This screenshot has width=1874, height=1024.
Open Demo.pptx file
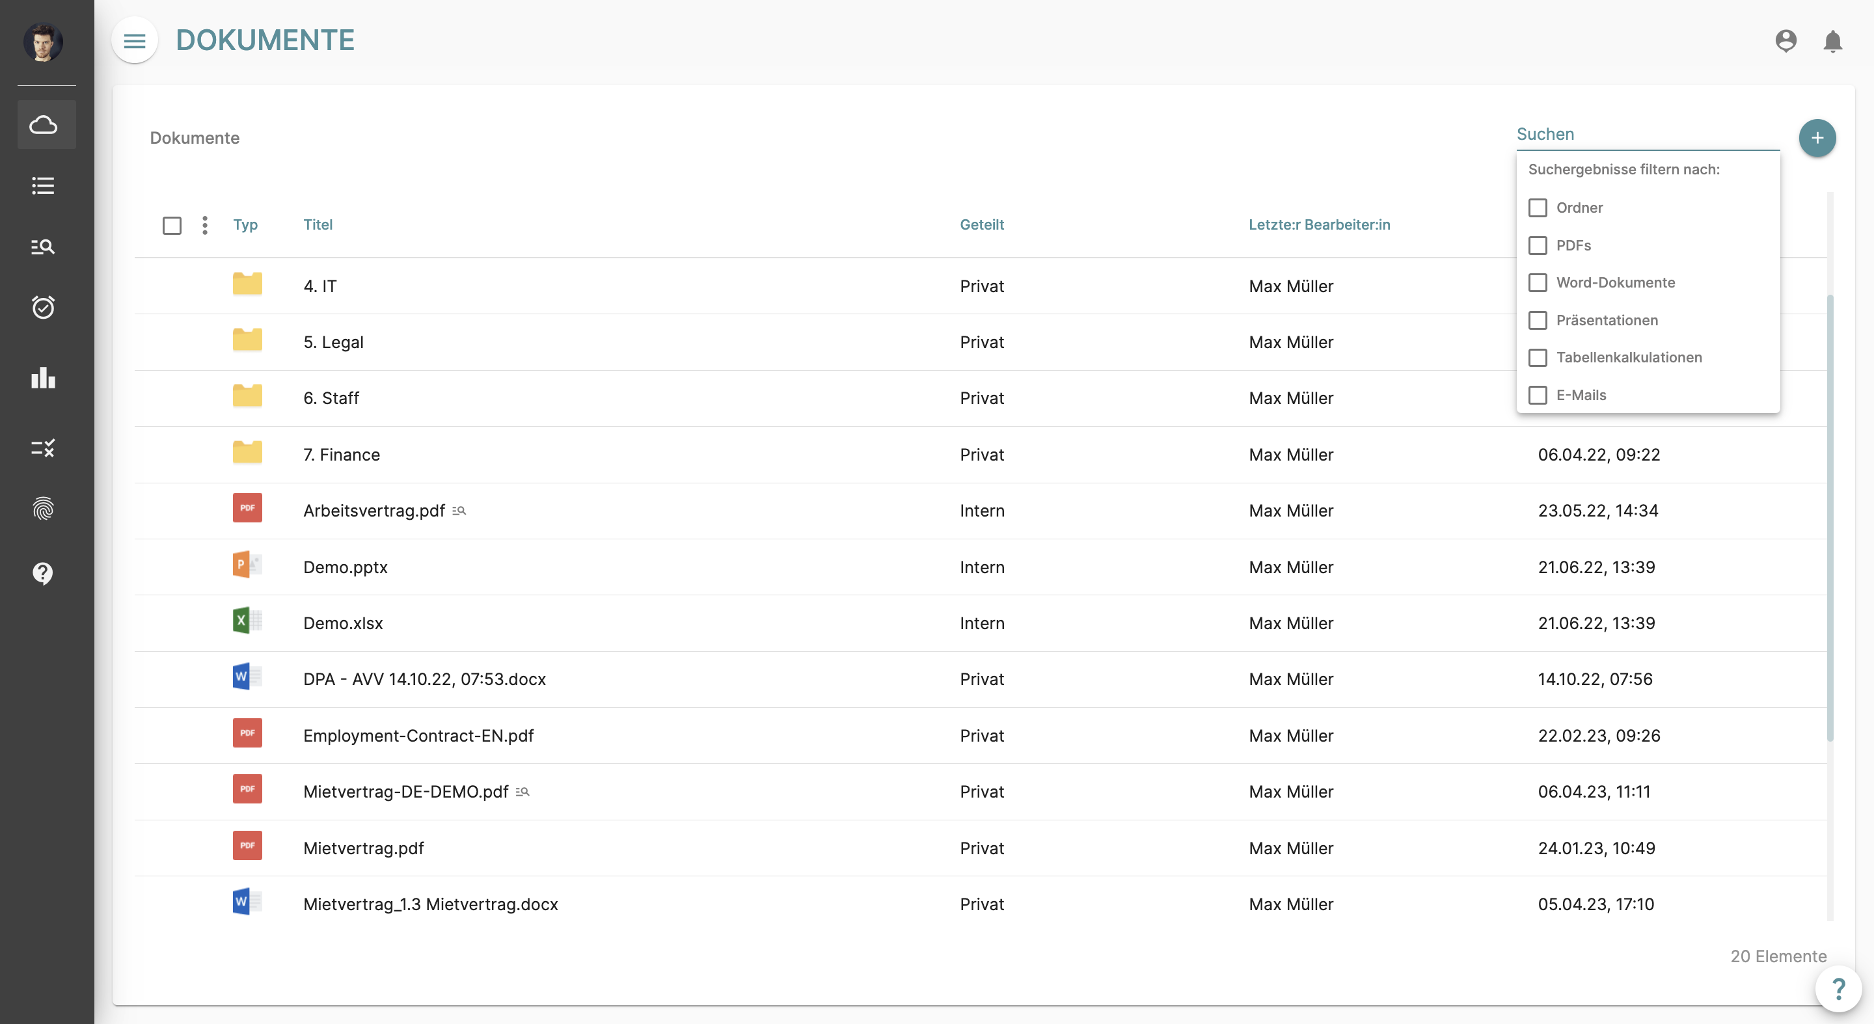(x=345, y=568)
